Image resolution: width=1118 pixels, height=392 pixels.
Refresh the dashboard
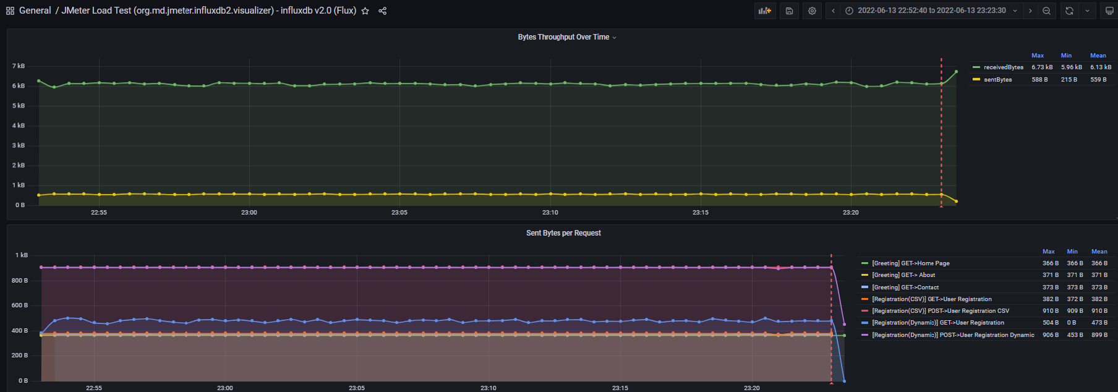pyautogui.click(x=1069, y=11)
